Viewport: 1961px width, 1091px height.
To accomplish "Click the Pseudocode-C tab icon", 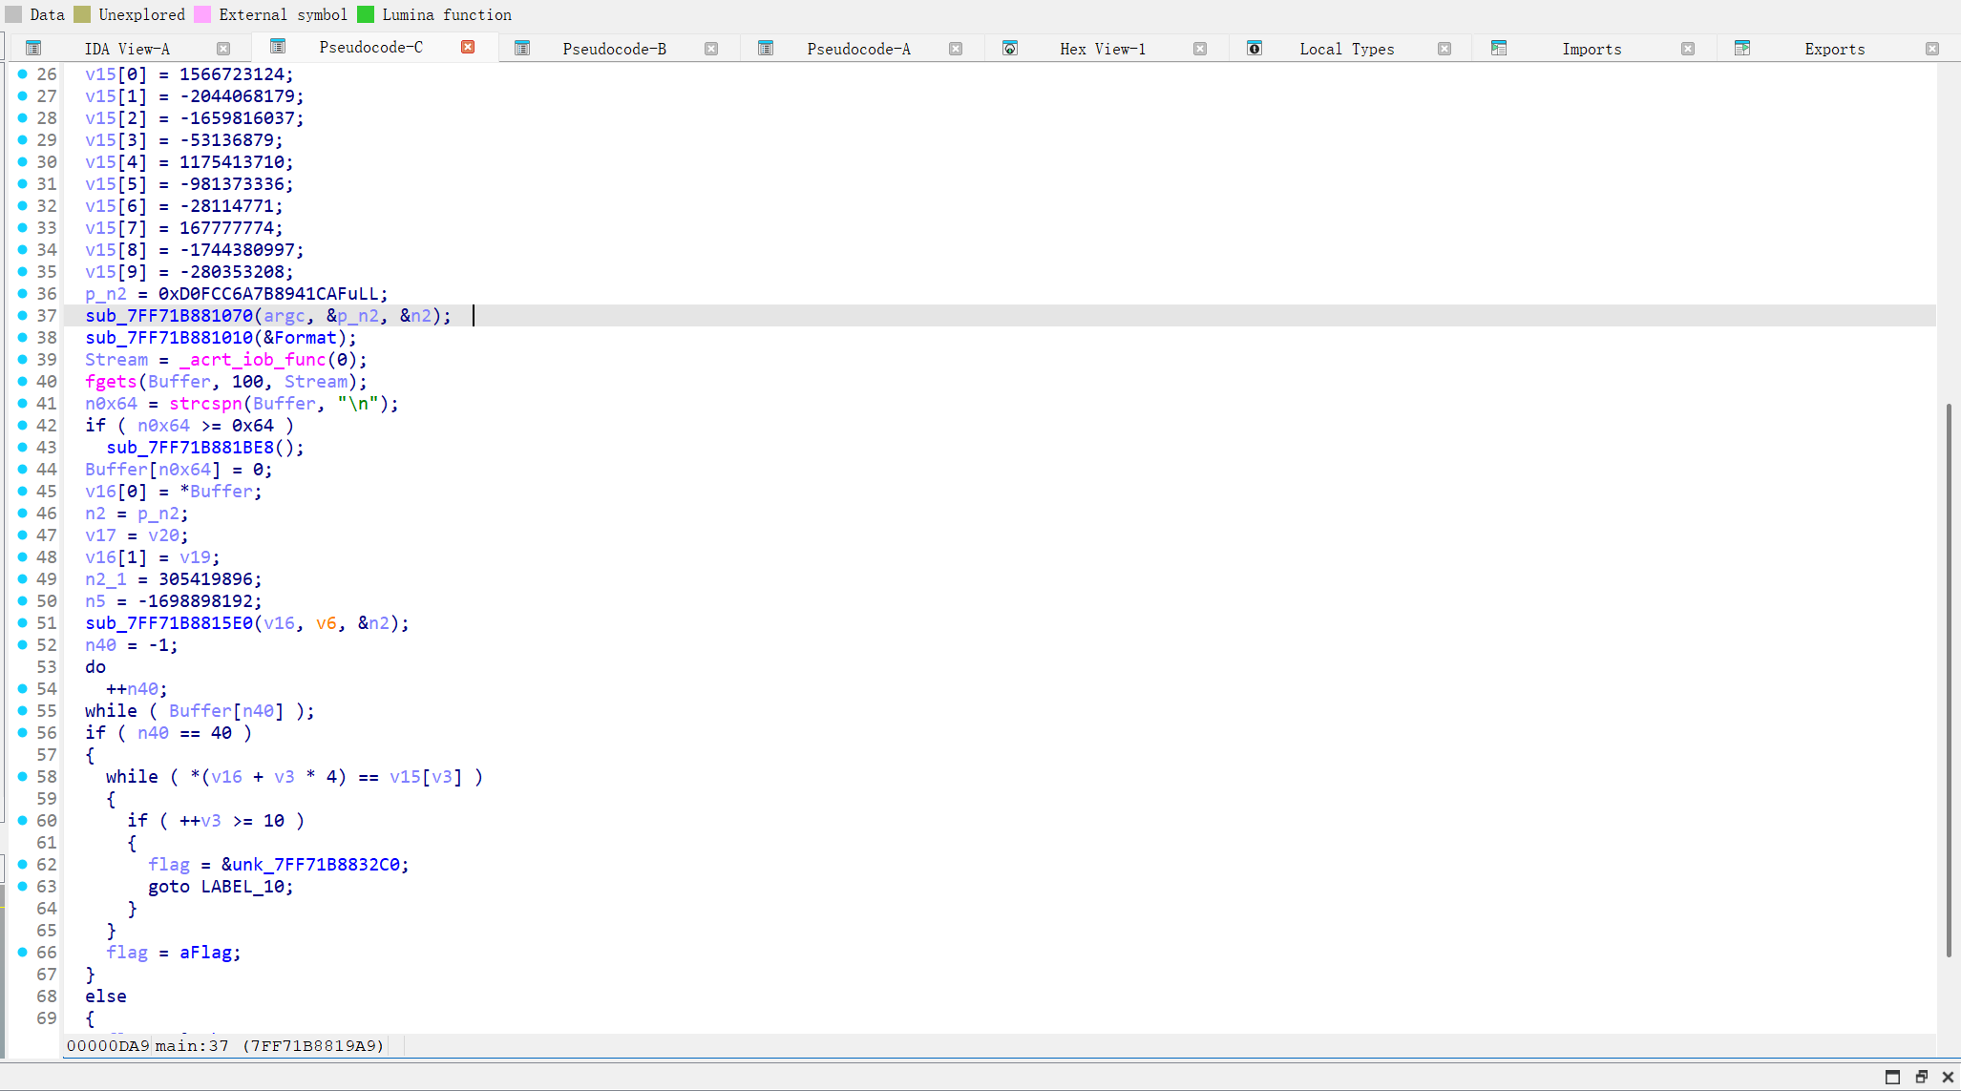I will pyautogui.click(x=278, y=47).
